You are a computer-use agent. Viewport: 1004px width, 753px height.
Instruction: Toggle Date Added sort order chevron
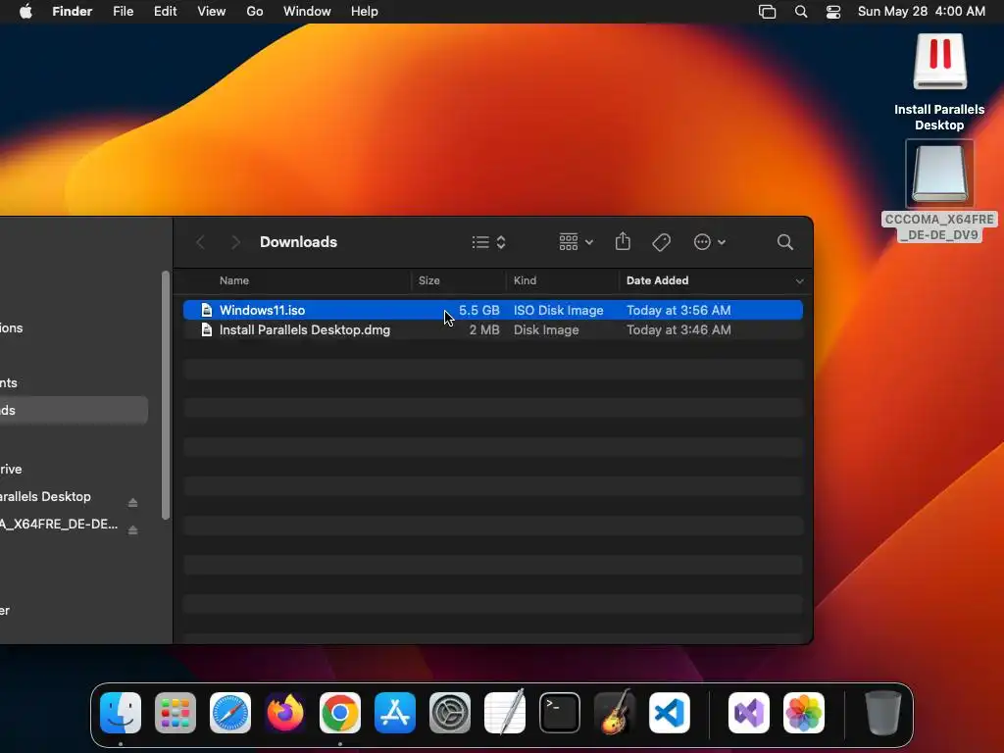pos(799,281)
